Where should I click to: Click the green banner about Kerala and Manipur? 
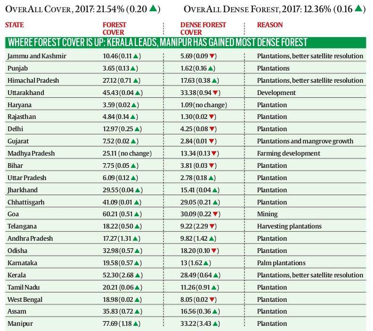(186, 42)
